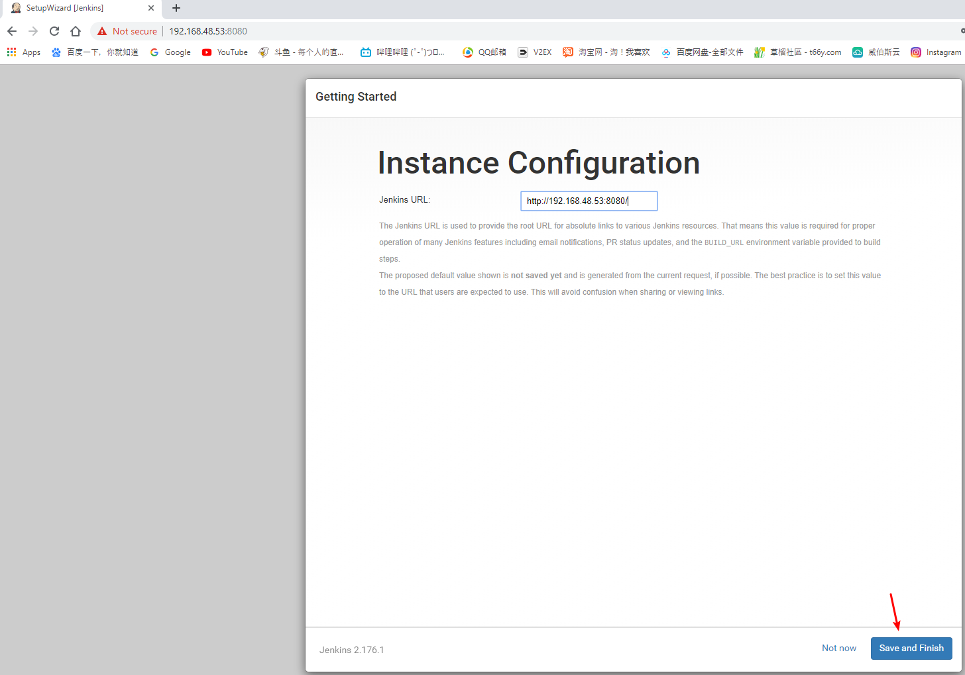Open the 哔哩哔哩 bookmark
Viewport: 965px width, 675px height.
tap(402, 52)
